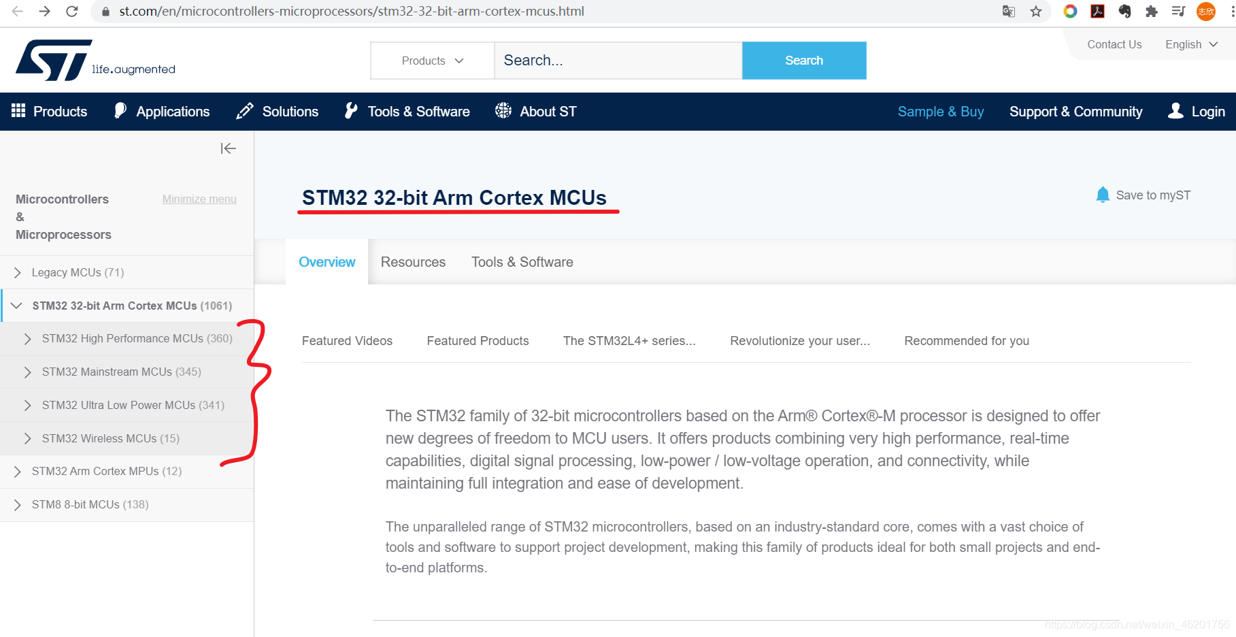Click the Login link

tap(1208, 111)
